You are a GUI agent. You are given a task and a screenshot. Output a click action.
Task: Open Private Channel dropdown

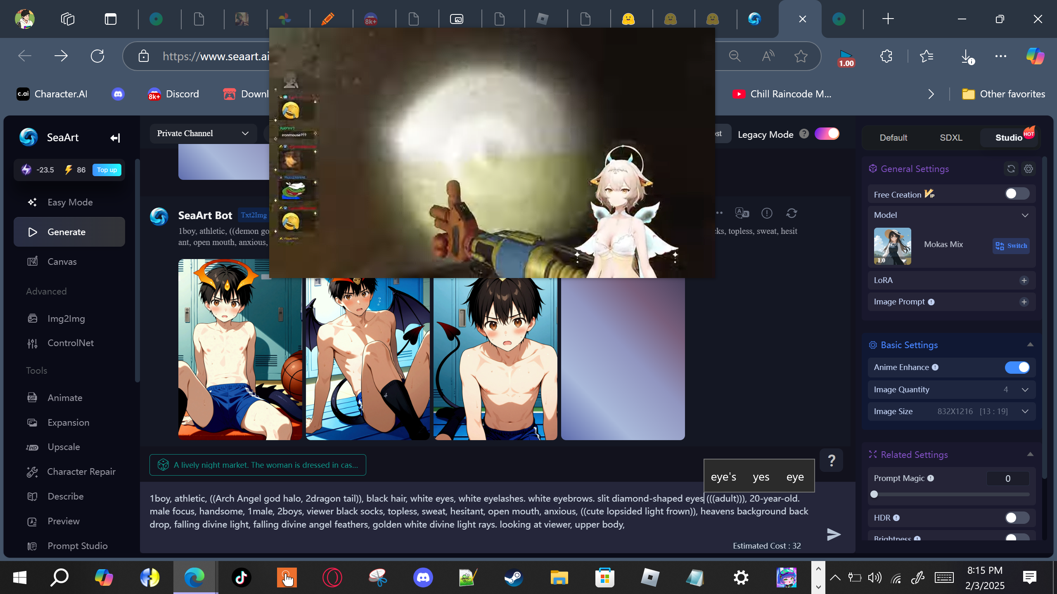click(203, 133)
